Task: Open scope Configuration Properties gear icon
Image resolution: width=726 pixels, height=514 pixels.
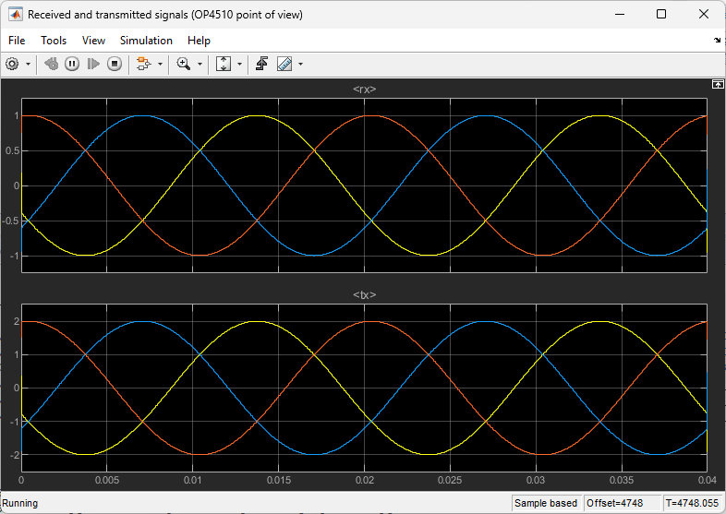Action: [x=13, y=64]
